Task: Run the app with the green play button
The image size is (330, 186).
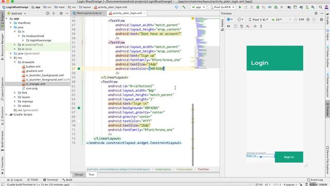Action: [x=240, y=7]
